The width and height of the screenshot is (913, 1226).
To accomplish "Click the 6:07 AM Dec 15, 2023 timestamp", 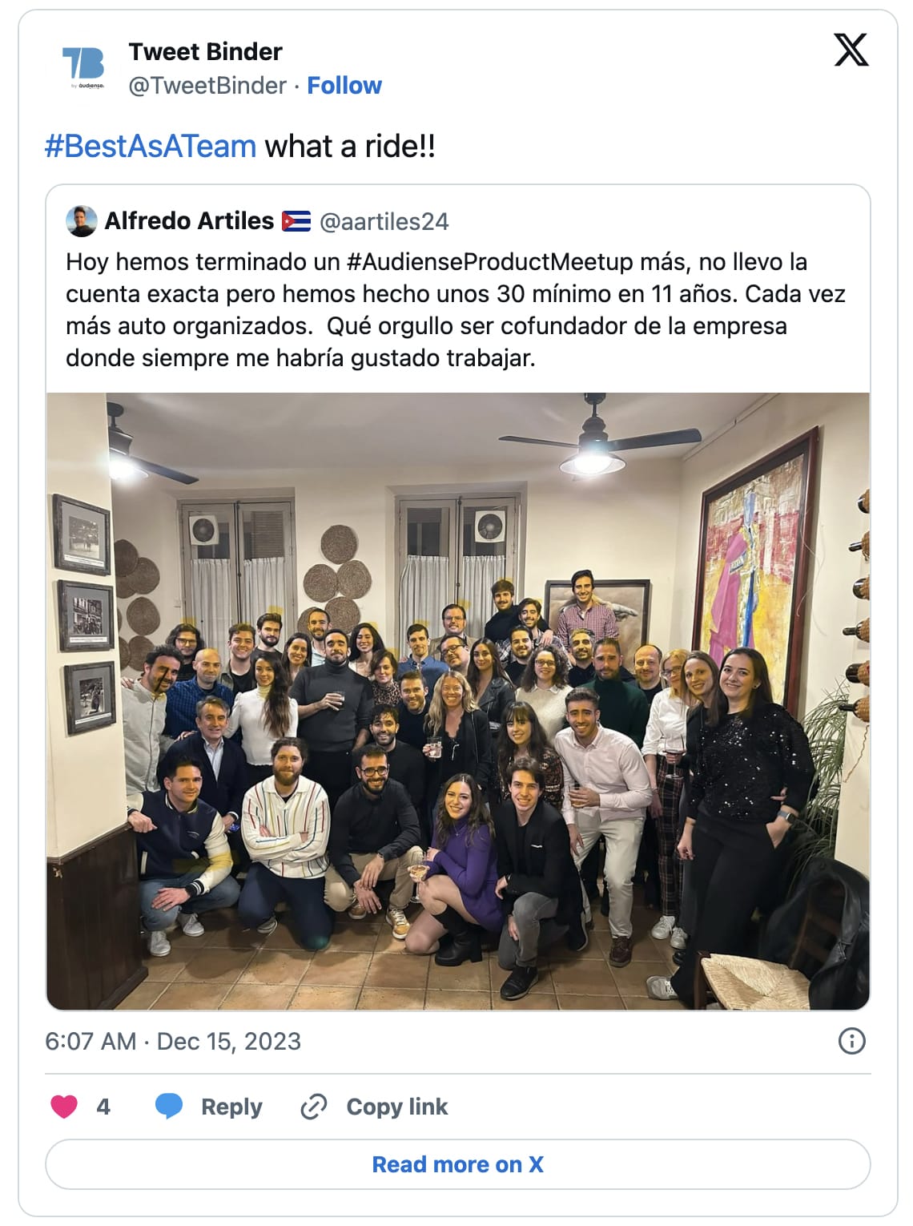I will pos(173,1041).
